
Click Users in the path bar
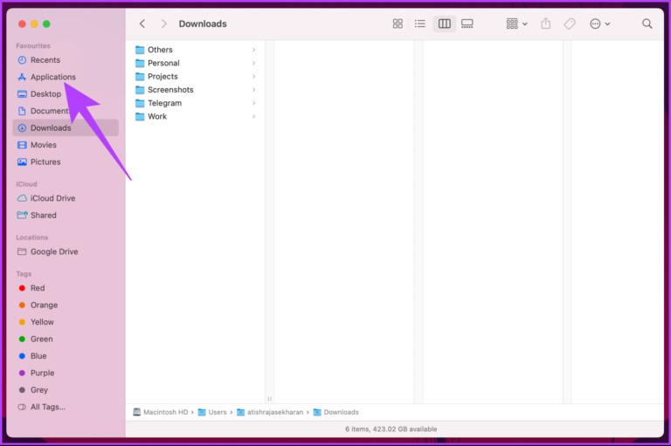click(212, 412)
